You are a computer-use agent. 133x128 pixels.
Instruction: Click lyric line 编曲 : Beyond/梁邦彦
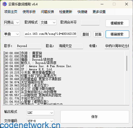coord(29,60)
